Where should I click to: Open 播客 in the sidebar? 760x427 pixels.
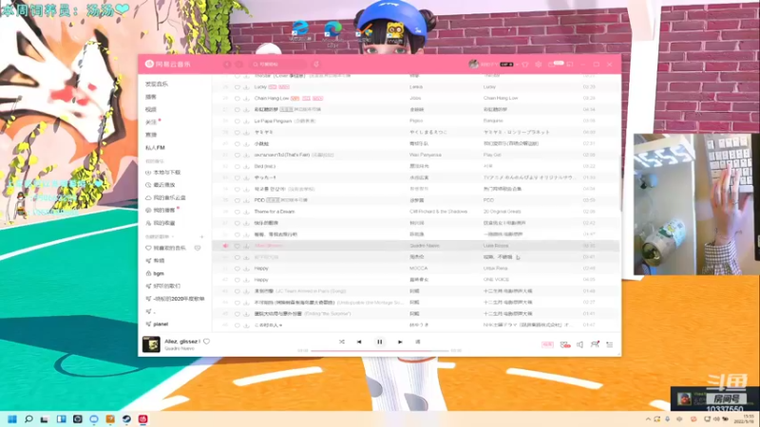pos(151,97)
